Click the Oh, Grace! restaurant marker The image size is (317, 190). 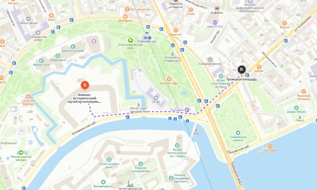[270, 146]
